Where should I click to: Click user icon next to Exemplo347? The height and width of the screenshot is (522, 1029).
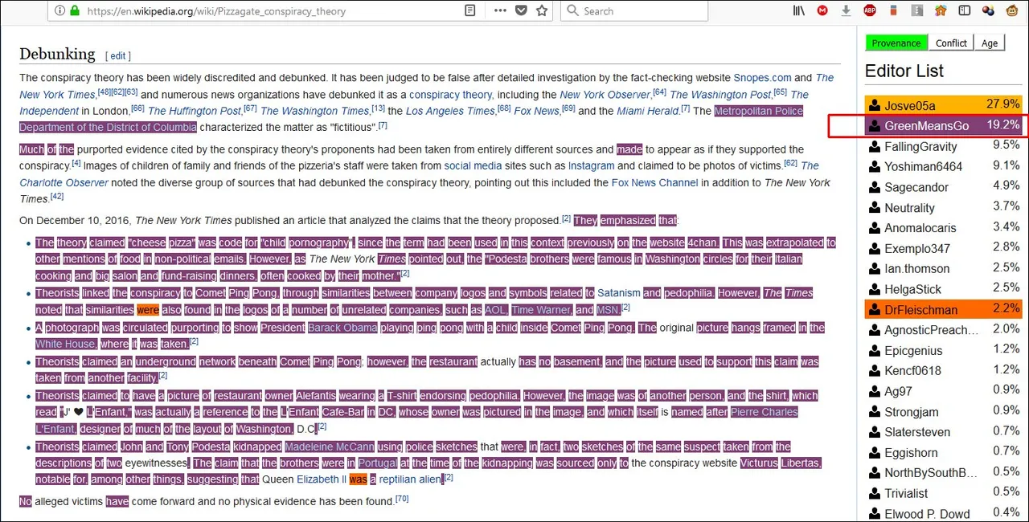pyautogui.click(x=875, y=248)
